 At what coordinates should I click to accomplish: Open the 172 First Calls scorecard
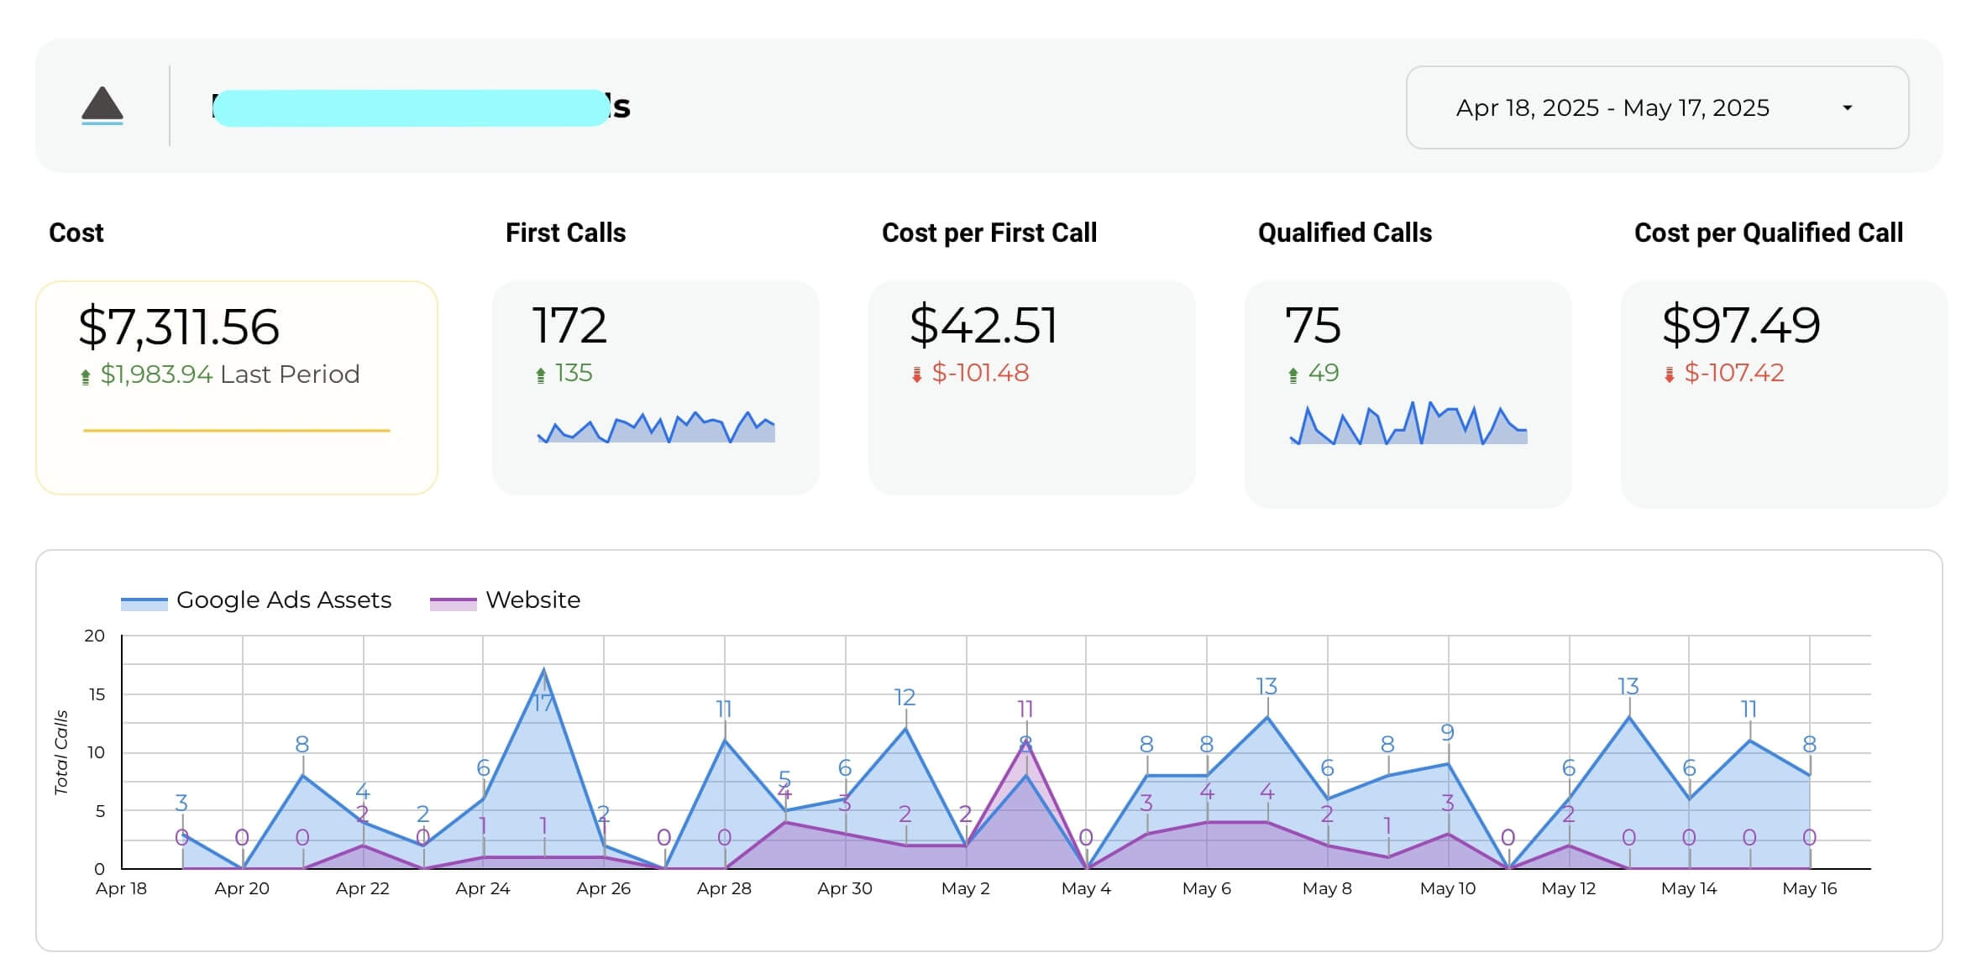point(655,388)
